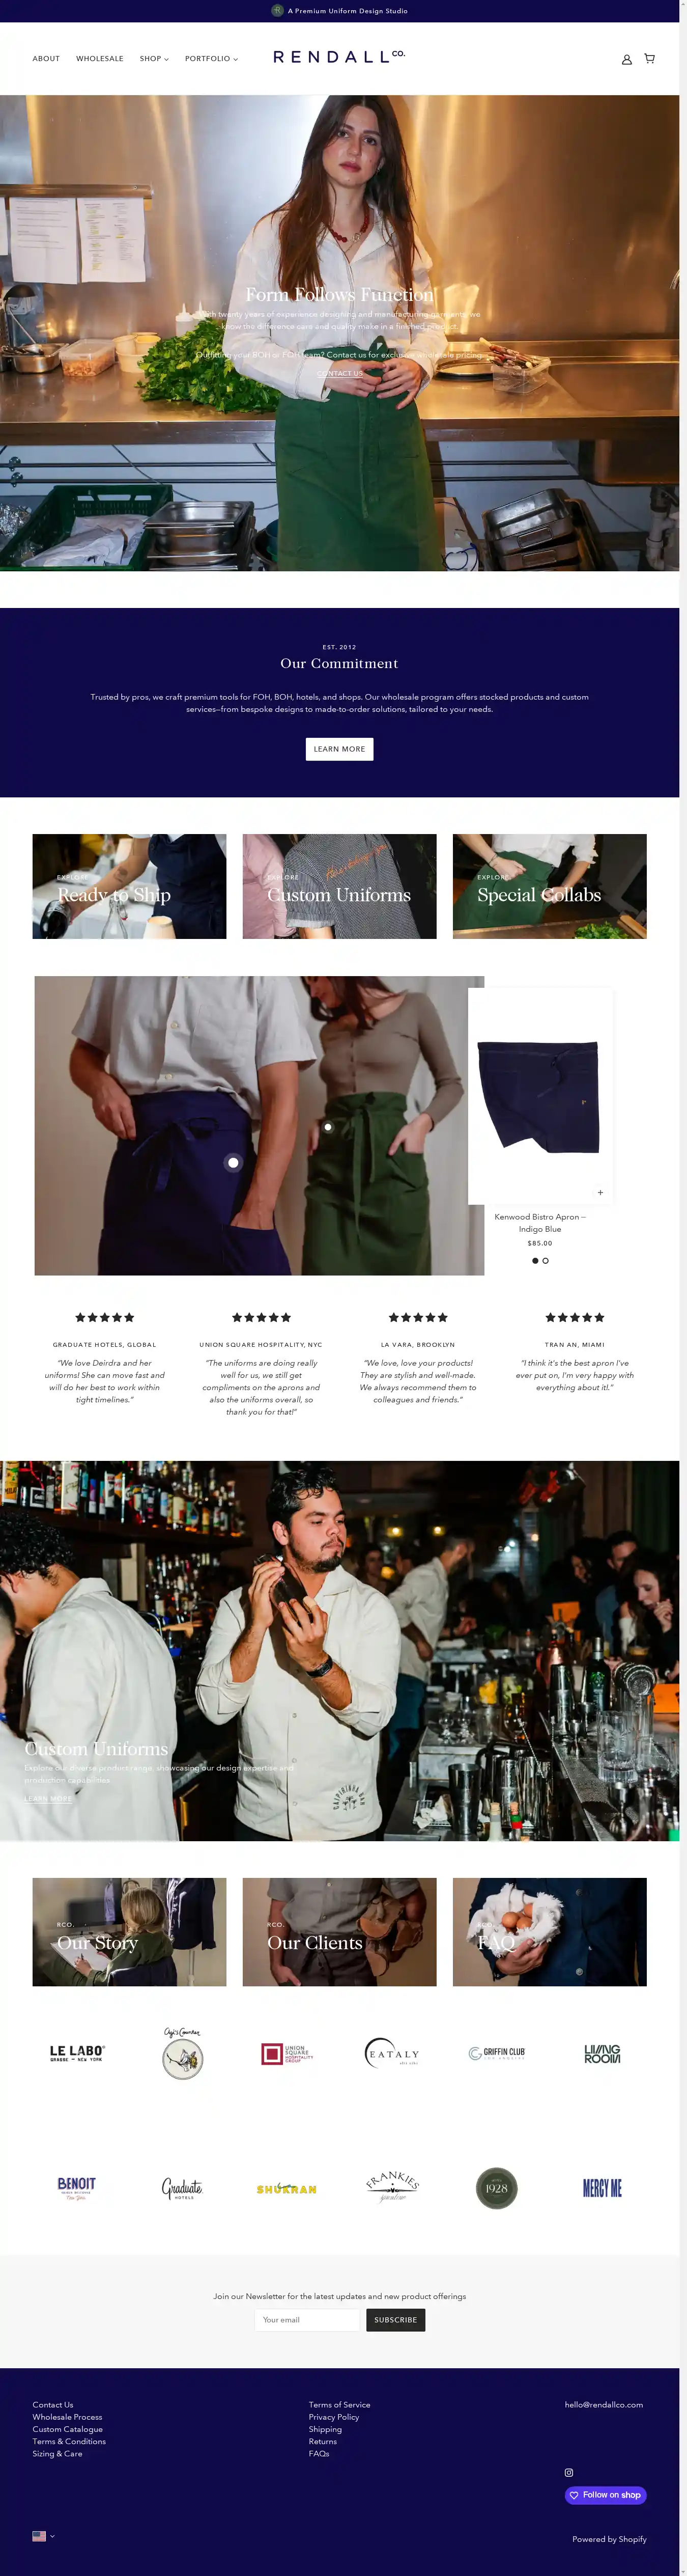Open the Wholesale menu item
687x2576 pixels.
tap(100, 59)
